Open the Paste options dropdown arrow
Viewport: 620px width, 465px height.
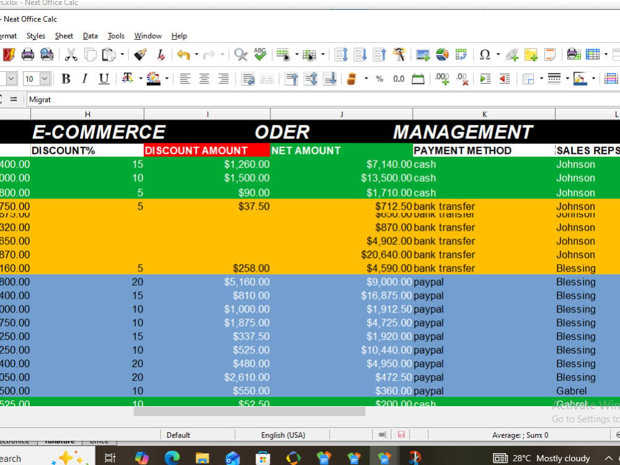coord(122,54)
